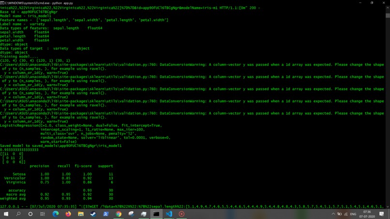The image size is (390, 219).
Task: Click 'Base id - app90FUCl6TBCgNgr' line
Action: pyautogui.click(x=29, y=12)
